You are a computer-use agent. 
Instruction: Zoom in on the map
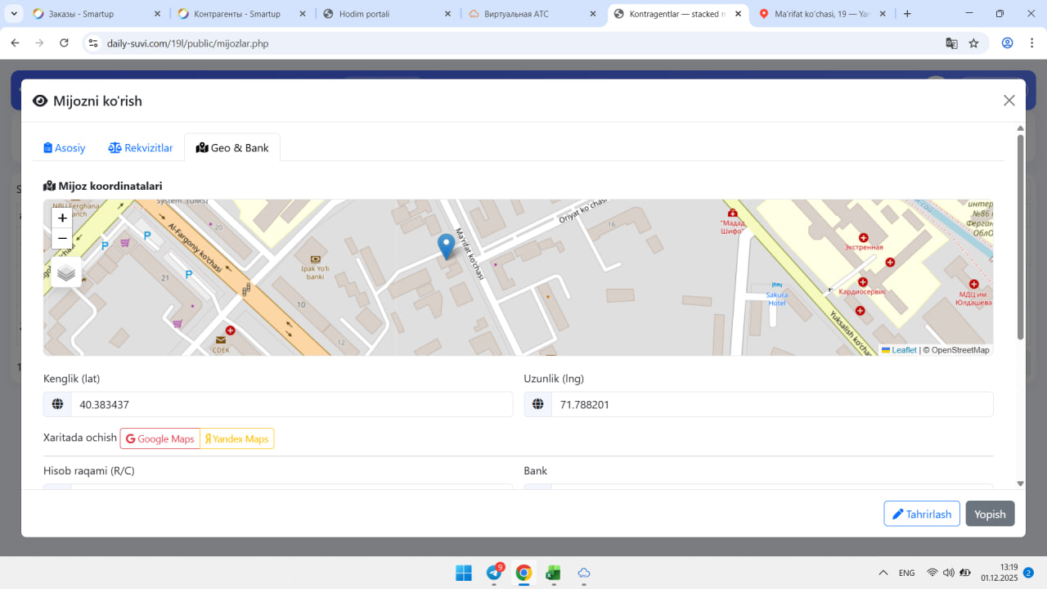62,218
